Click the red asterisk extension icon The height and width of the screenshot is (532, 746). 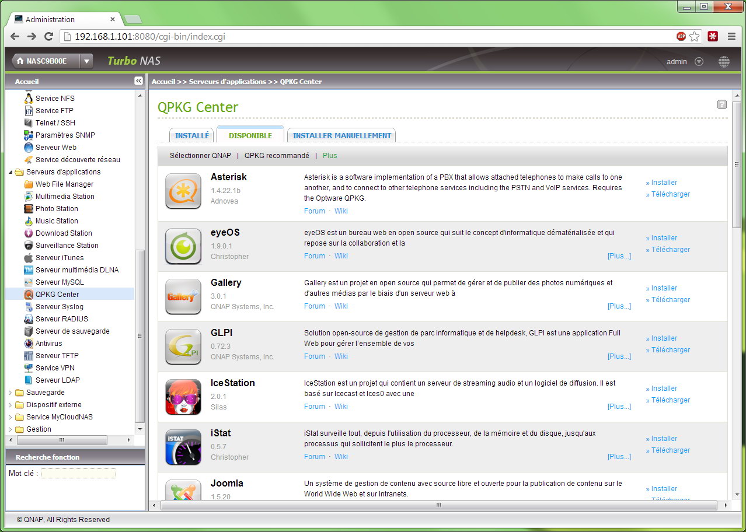pos(713,36)
